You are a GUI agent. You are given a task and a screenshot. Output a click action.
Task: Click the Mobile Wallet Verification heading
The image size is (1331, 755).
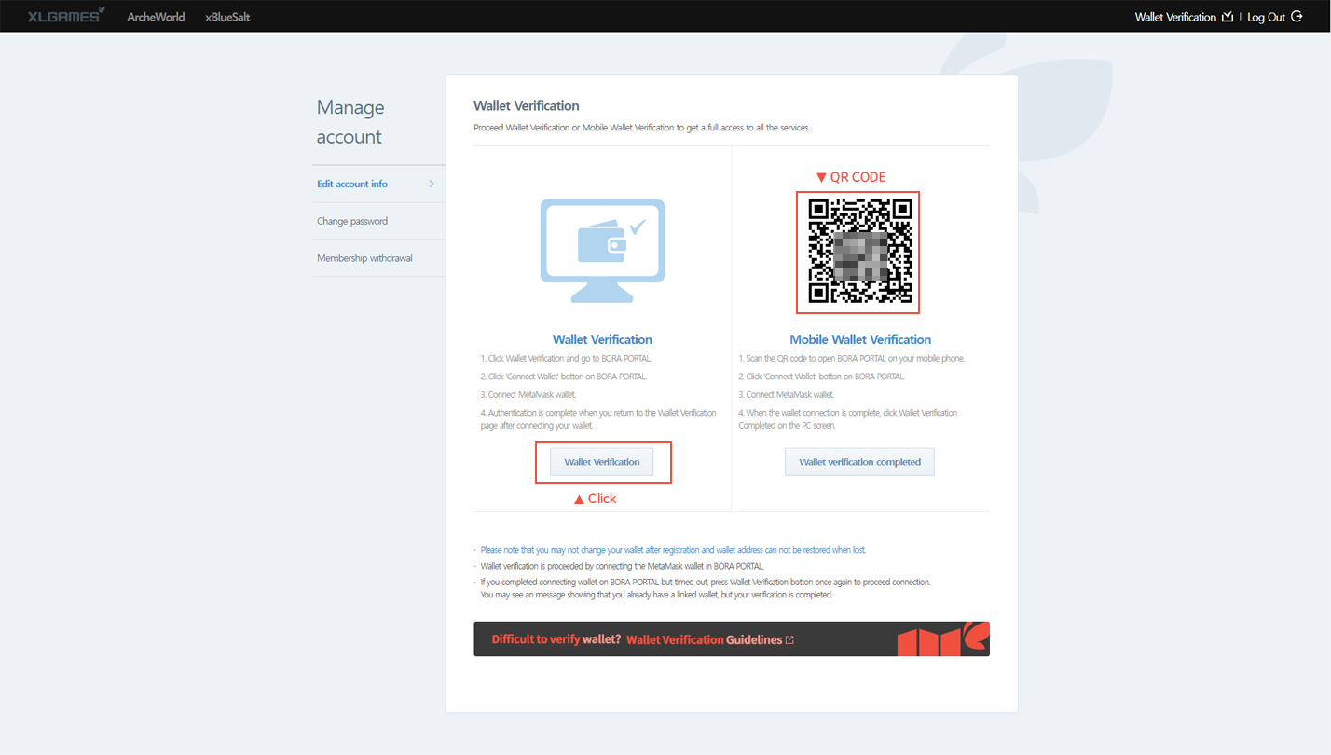point(860,339)
